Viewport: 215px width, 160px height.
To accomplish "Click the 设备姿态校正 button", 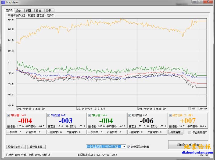I will (x=16, y=147).
